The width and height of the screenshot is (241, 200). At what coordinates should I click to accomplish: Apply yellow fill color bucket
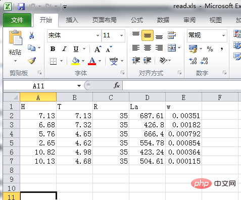pos(75,61)
